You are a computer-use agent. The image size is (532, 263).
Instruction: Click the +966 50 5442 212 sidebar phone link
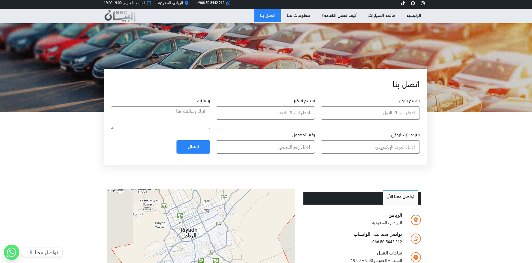386,242
